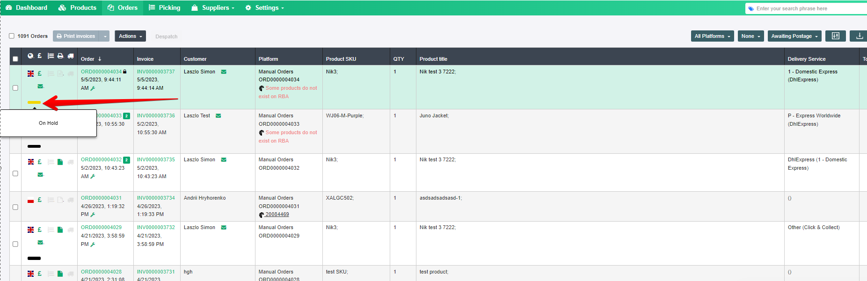Check the row checkbox for order ORD0000004032

pos(15,173)
